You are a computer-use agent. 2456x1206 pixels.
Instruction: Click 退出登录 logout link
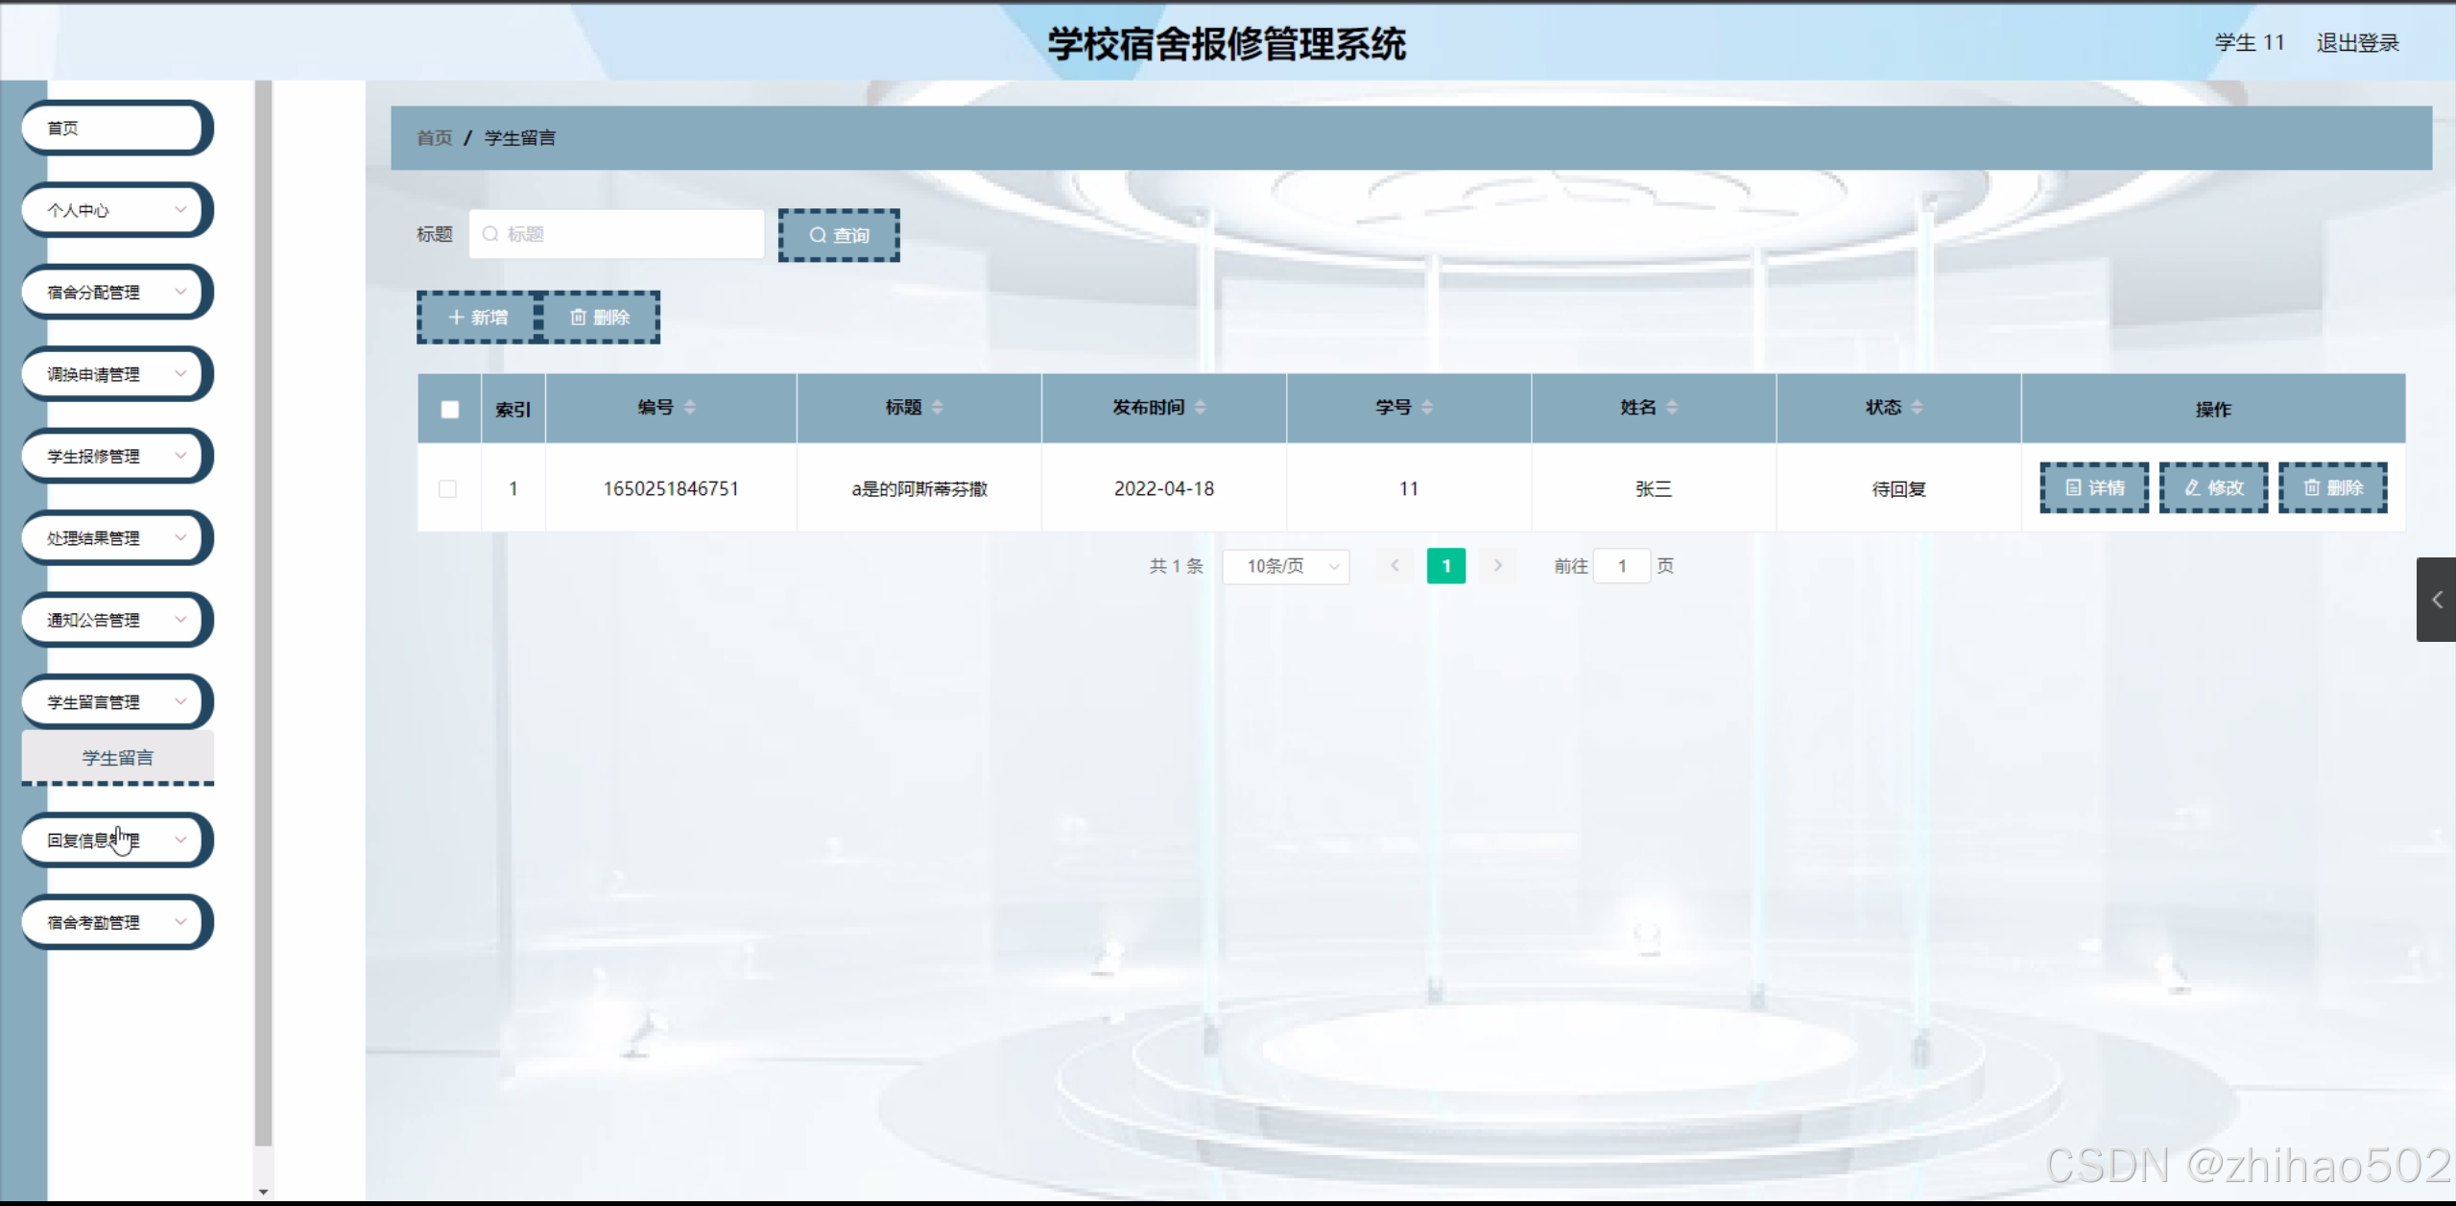coord(2357,43)
